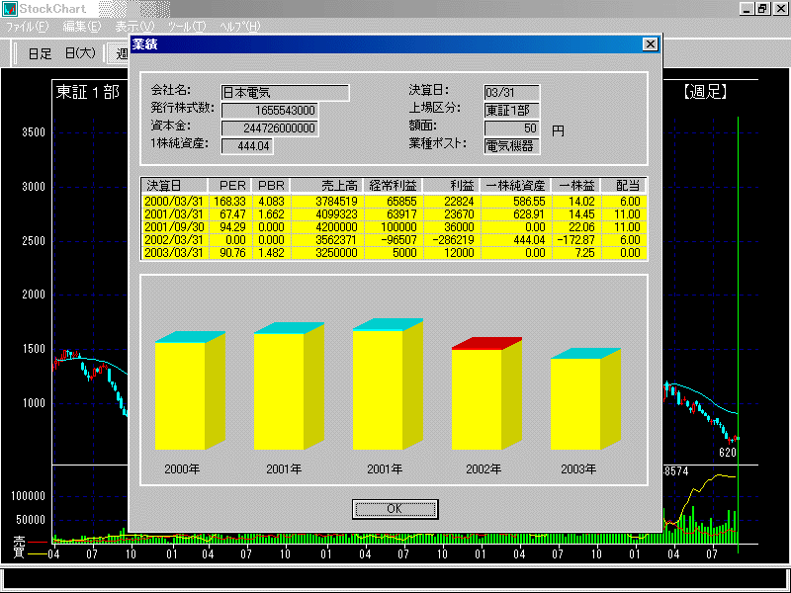Click the 1株純資産 field 444.04
Viewport: 791px width, 593px height.
pyautogui.click(x=247, y=146)
